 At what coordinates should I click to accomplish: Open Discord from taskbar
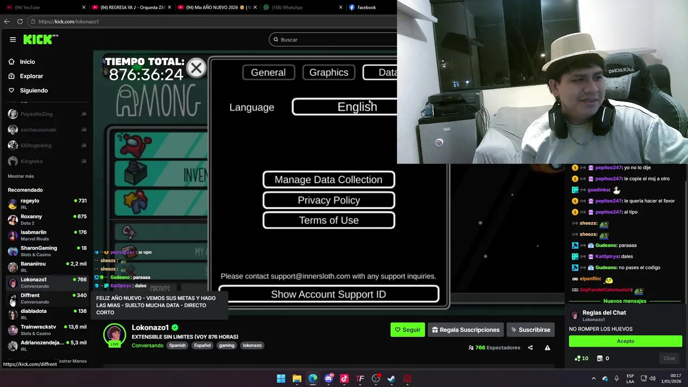click(x=328, y=378)
